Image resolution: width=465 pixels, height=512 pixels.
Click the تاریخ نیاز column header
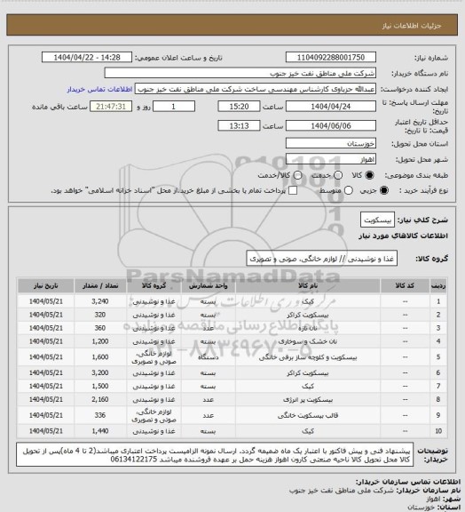pos(45,285)
